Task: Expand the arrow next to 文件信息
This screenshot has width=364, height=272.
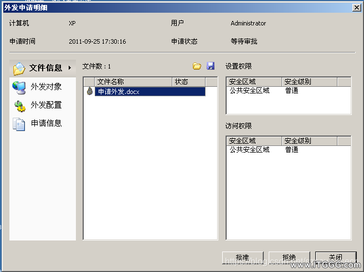Action: tap(69, 68)
